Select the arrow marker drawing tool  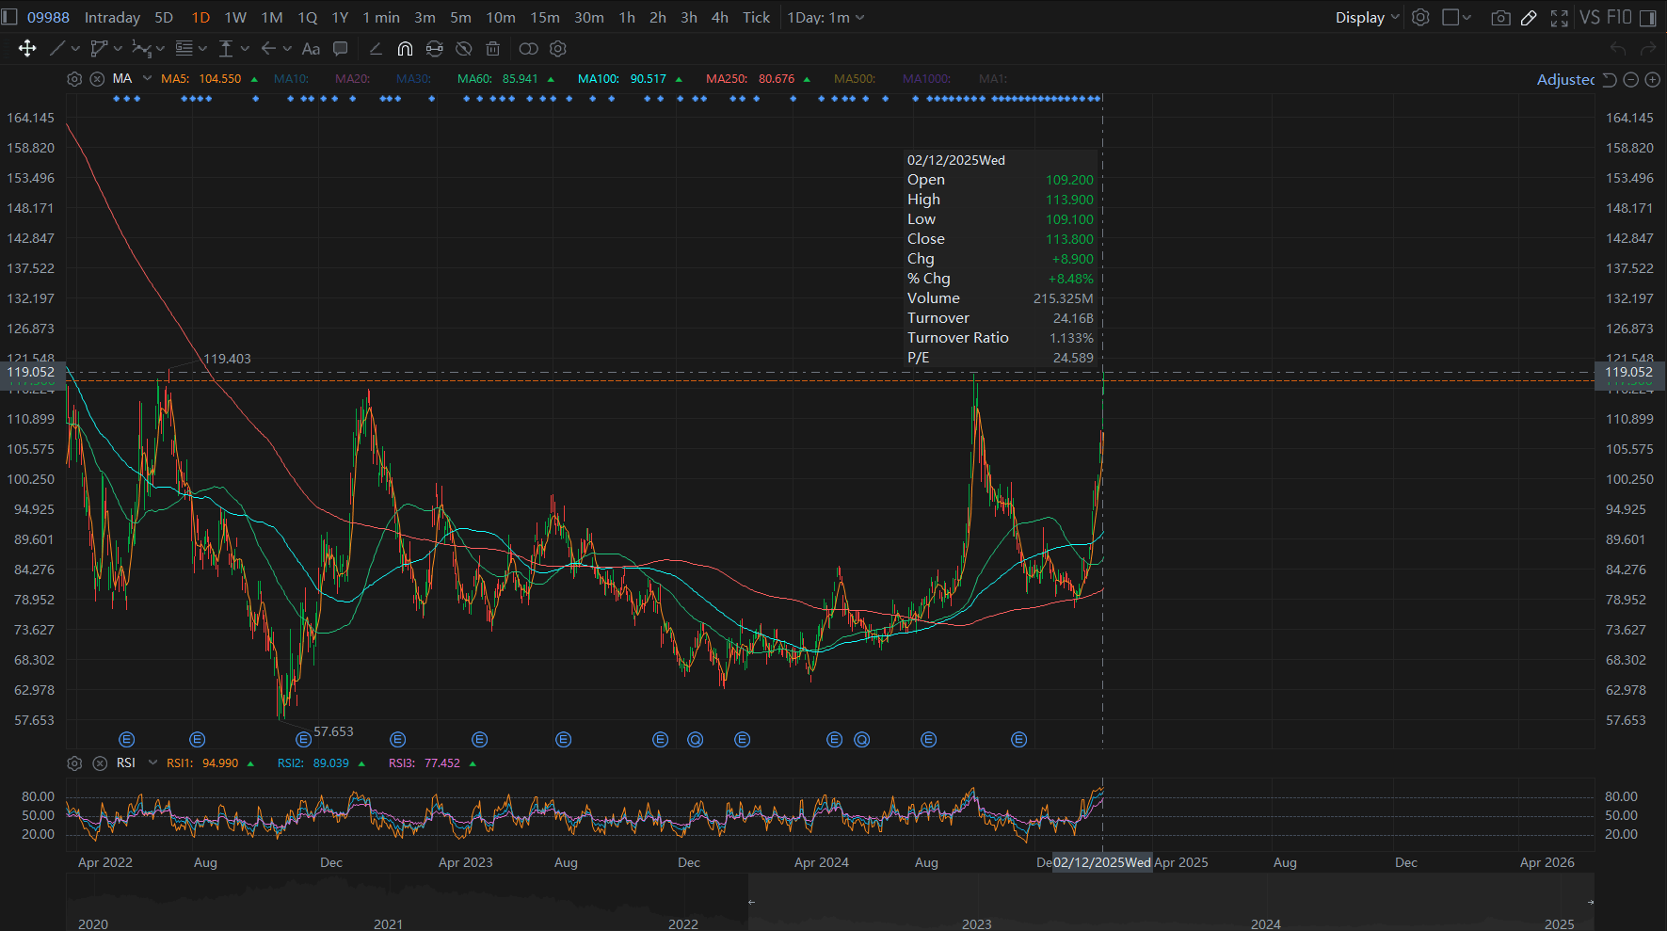click(268, 48)
